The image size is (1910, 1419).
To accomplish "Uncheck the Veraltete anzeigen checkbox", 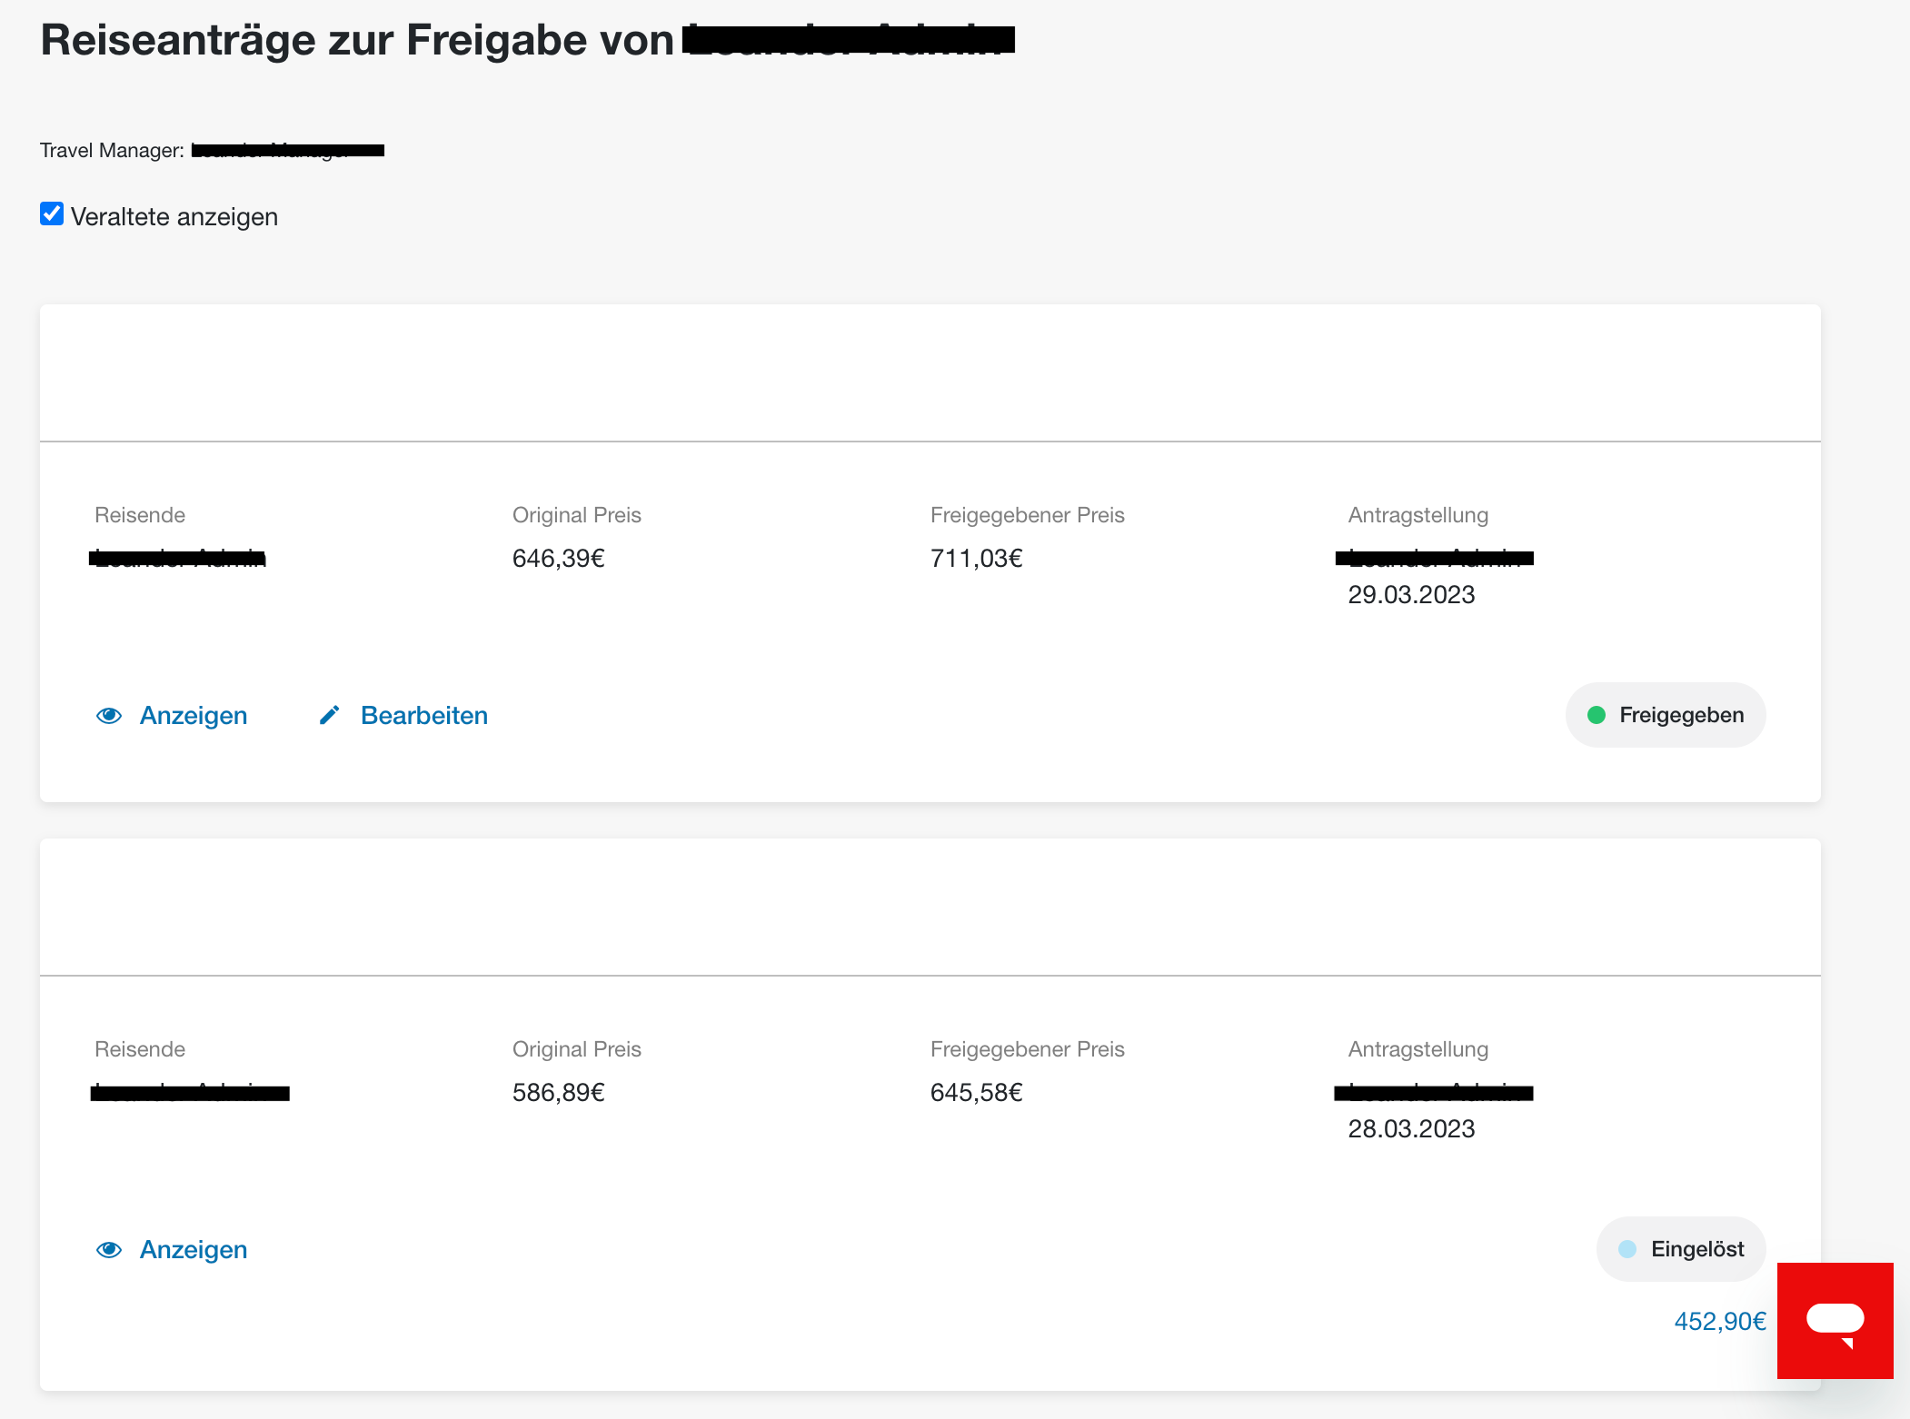I will click(x=52, y=214).
